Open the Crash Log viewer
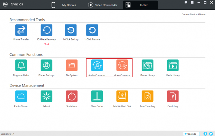This screenshot has height=136, width=215. point(173,96)
